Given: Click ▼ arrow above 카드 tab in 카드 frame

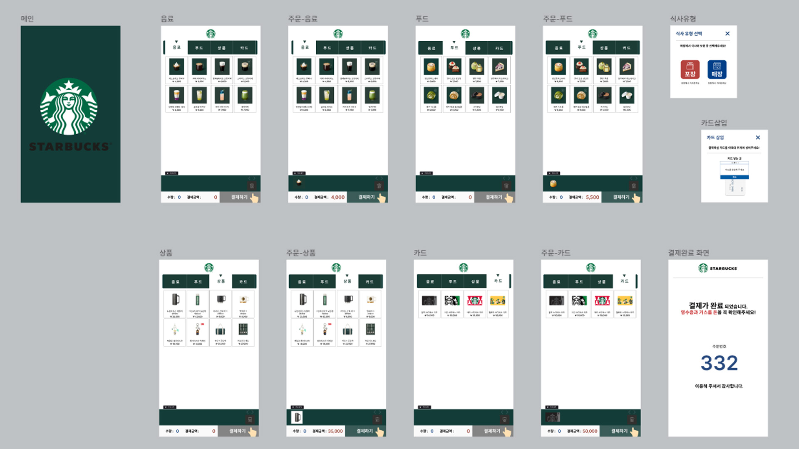Looking at the screenshot, I should [498, 275].
